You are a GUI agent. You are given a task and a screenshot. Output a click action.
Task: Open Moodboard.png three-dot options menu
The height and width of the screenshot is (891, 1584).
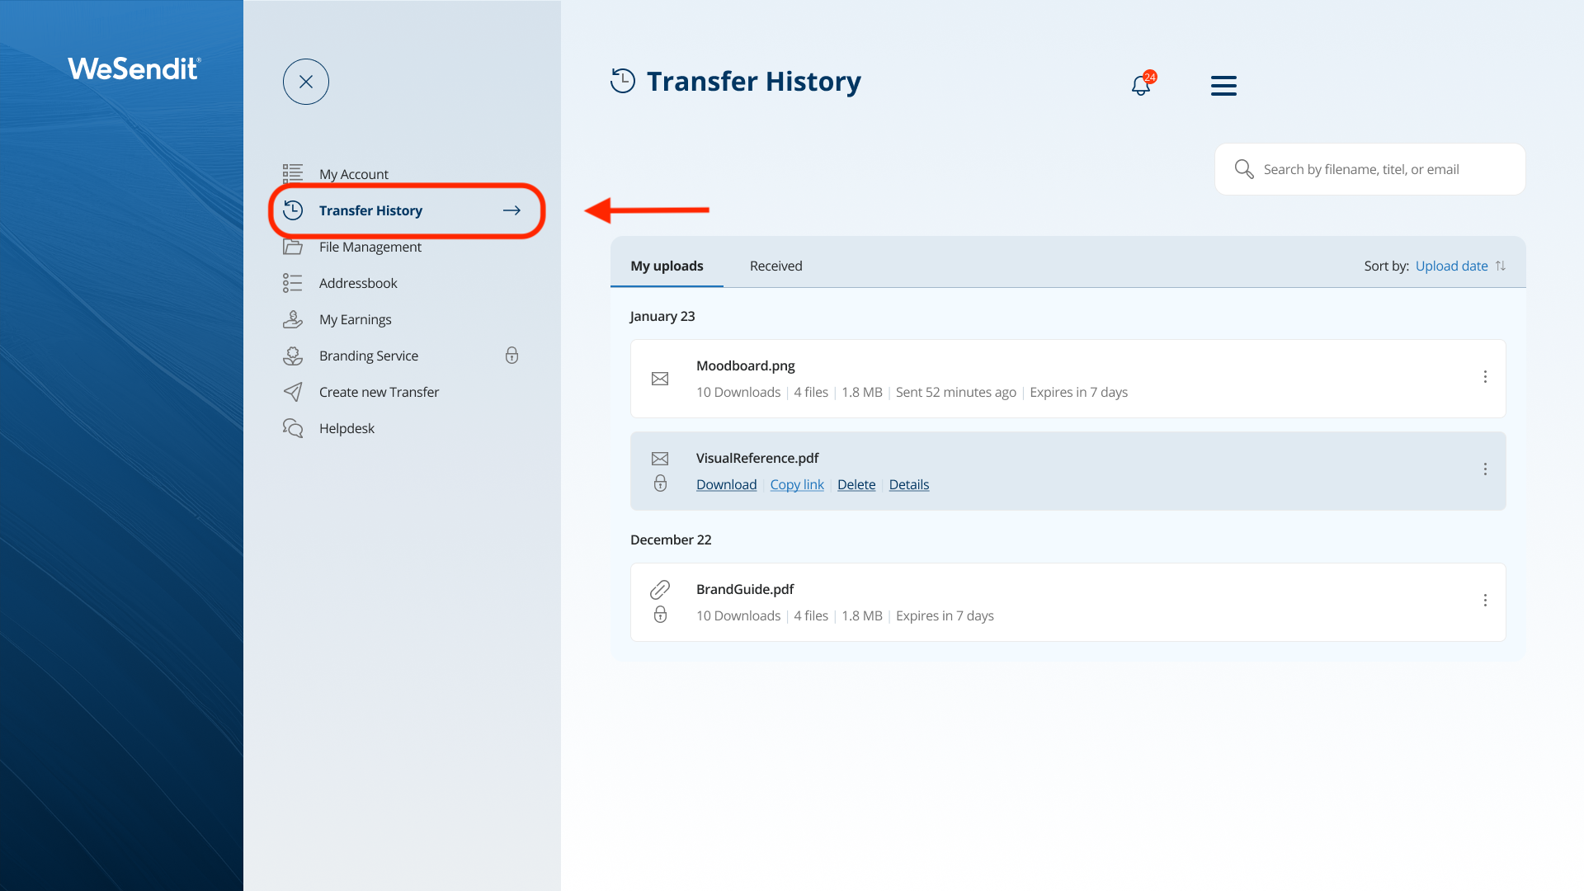point(1485,377)
